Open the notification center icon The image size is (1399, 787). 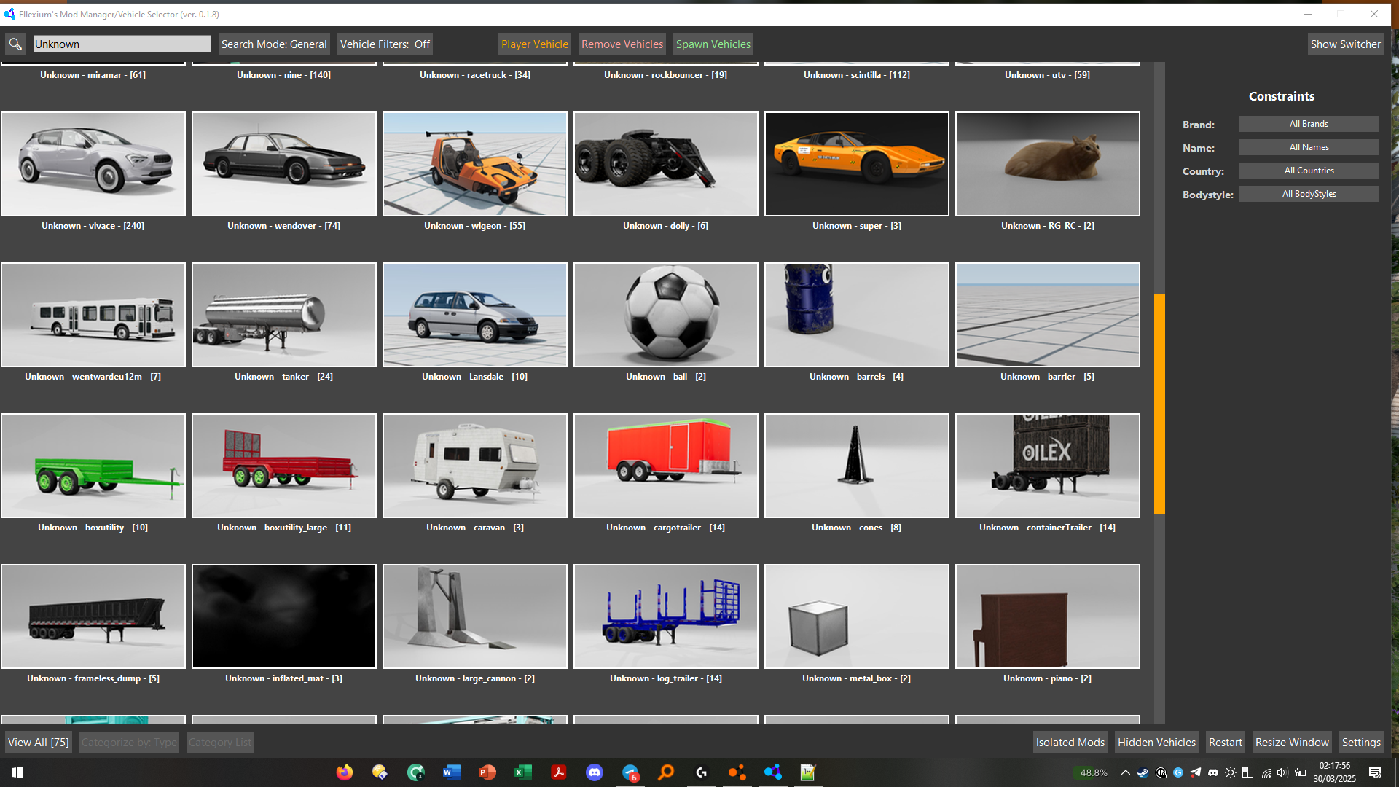pyautogui.click(x=1374, y=772)
